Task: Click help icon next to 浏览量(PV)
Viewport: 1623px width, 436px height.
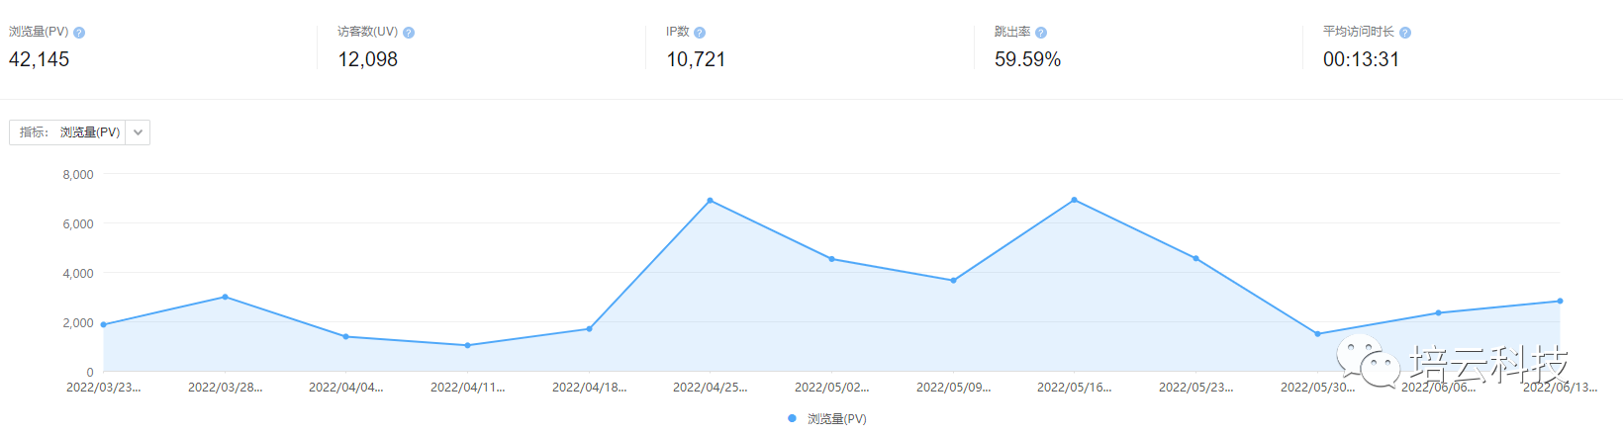Action: 79,33
